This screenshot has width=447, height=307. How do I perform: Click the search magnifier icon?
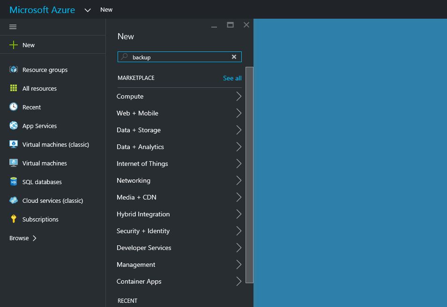[124, 57]
